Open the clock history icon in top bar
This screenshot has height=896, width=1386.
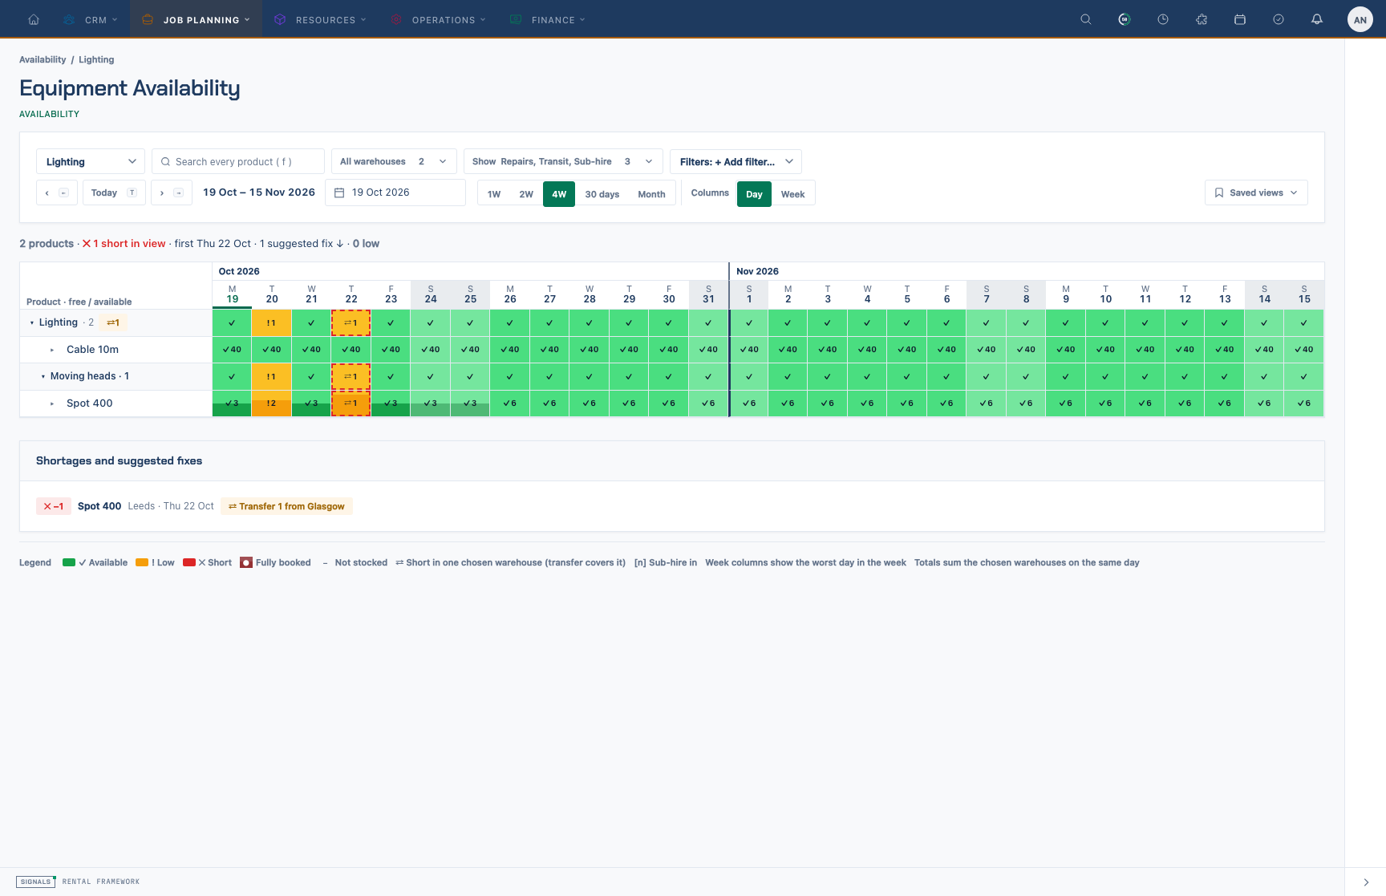point(1163,19)
